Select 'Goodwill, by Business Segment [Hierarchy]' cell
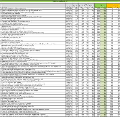Viewport: 120px width, 117px height. 34,34
